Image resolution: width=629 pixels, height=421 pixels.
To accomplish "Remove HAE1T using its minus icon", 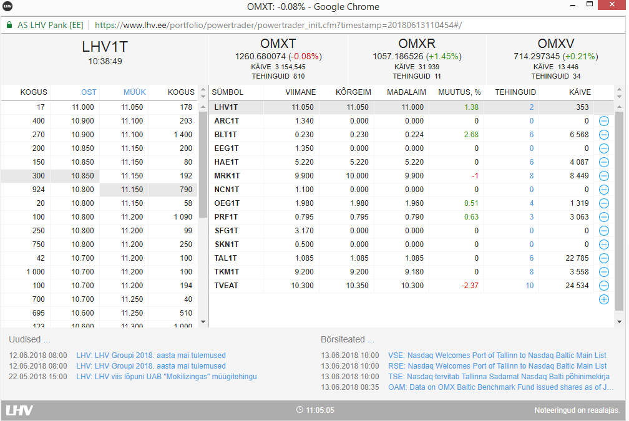I will 604,162.
